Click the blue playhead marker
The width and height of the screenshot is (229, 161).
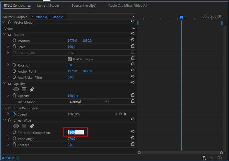pos(181,17)
